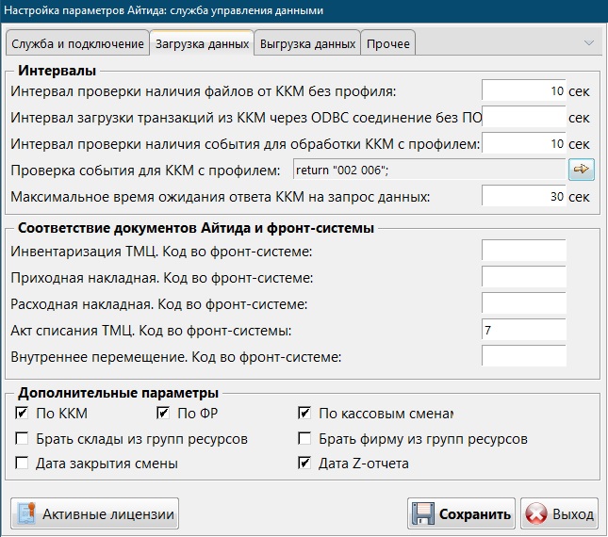Focus the ККМ с профилем event interval field
This screenshot has width=608, height=537.
click(524, 143)
